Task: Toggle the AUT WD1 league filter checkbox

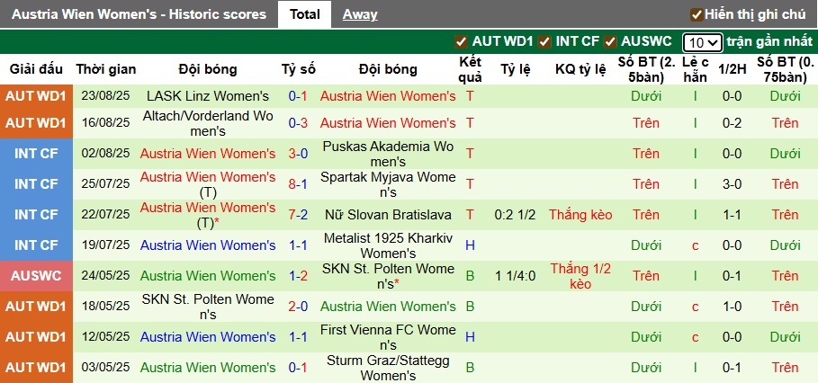Action: click(462, 41)
